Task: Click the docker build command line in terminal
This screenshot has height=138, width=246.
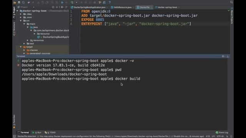Action: 81,79
